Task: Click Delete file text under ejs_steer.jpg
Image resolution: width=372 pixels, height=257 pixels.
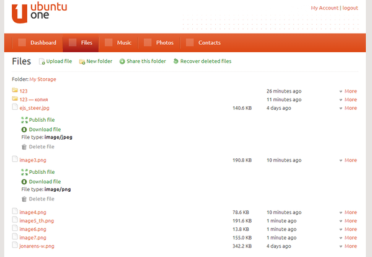Action: (x=42, y=147)
